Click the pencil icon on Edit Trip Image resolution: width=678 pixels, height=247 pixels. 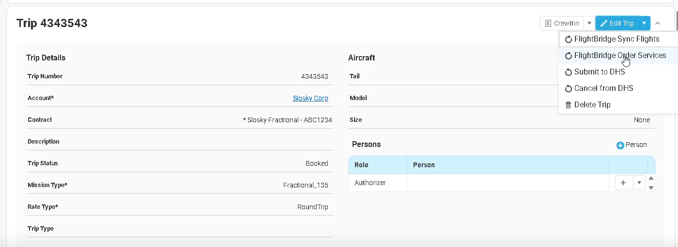pyautogui.click(x=604, y=23)
